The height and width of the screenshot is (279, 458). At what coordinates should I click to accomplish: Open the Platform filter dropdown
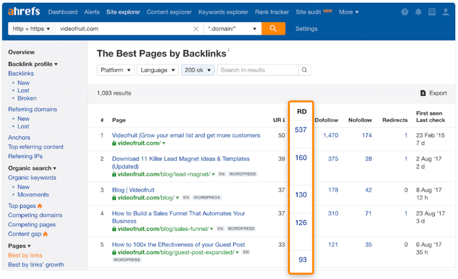tap(115, 70)
